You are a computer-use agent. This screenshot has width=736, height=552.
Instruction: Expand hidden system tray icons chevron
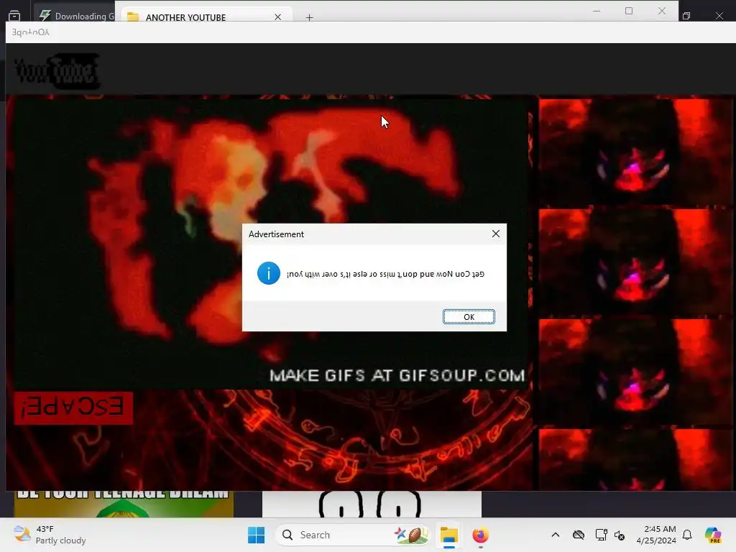click(x=556, y=535)
